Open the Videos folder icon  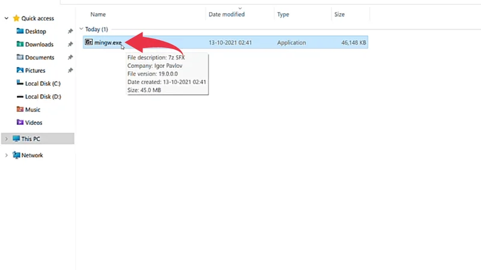coord(20,123)
